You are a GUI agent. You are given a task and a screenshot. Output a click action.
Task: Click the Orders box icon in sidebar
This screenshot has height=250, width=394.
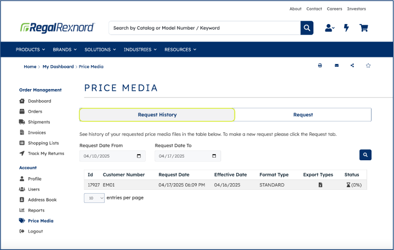point(22,112)
